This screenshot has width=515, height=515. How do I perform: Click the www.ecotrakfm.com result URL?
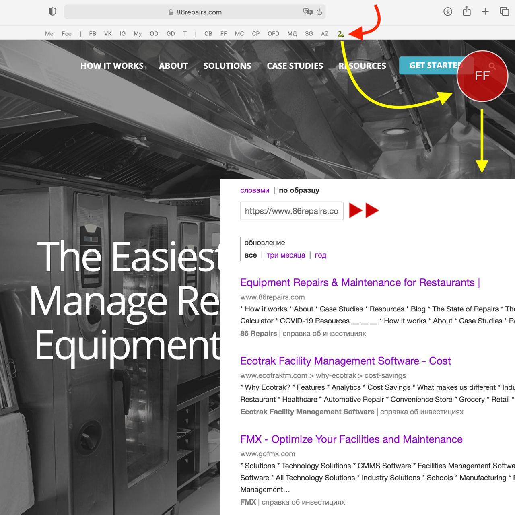point(323,375)
